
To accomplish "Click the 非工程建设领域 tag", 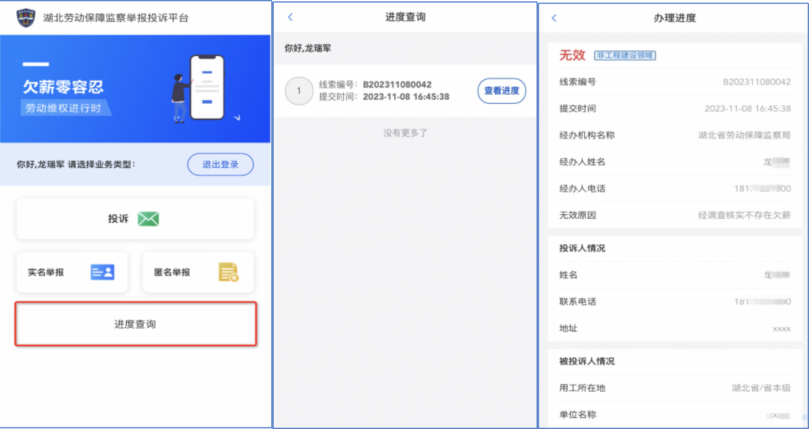I will click(x=624, y=56).
